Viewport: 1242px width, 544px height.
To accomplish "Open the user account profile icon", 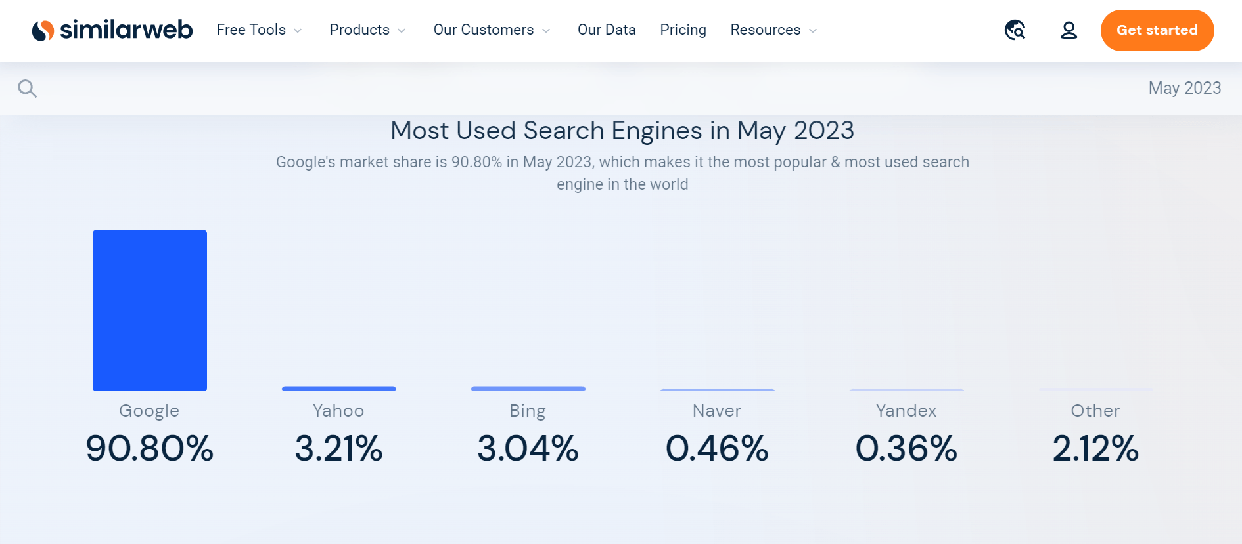I will [x=1069, y=30].
